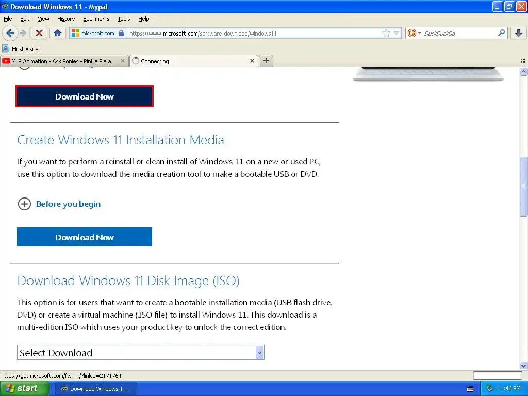
Task: Open the Edit menu
Action: click(25, 19)
